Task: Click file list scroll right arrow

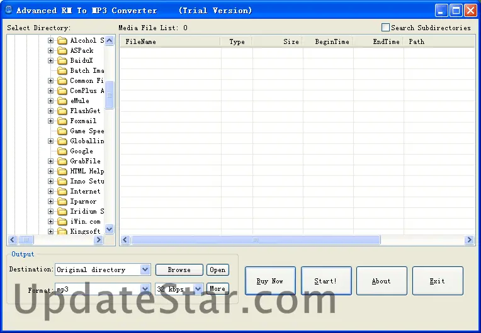Action: [x=469, y=239]
